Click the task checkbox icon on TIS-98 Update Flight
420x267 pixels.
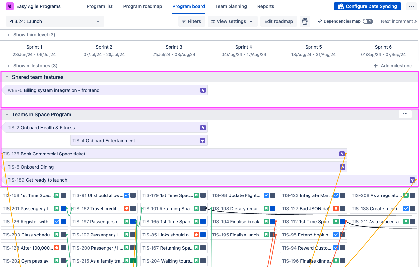tap(266, 195)
